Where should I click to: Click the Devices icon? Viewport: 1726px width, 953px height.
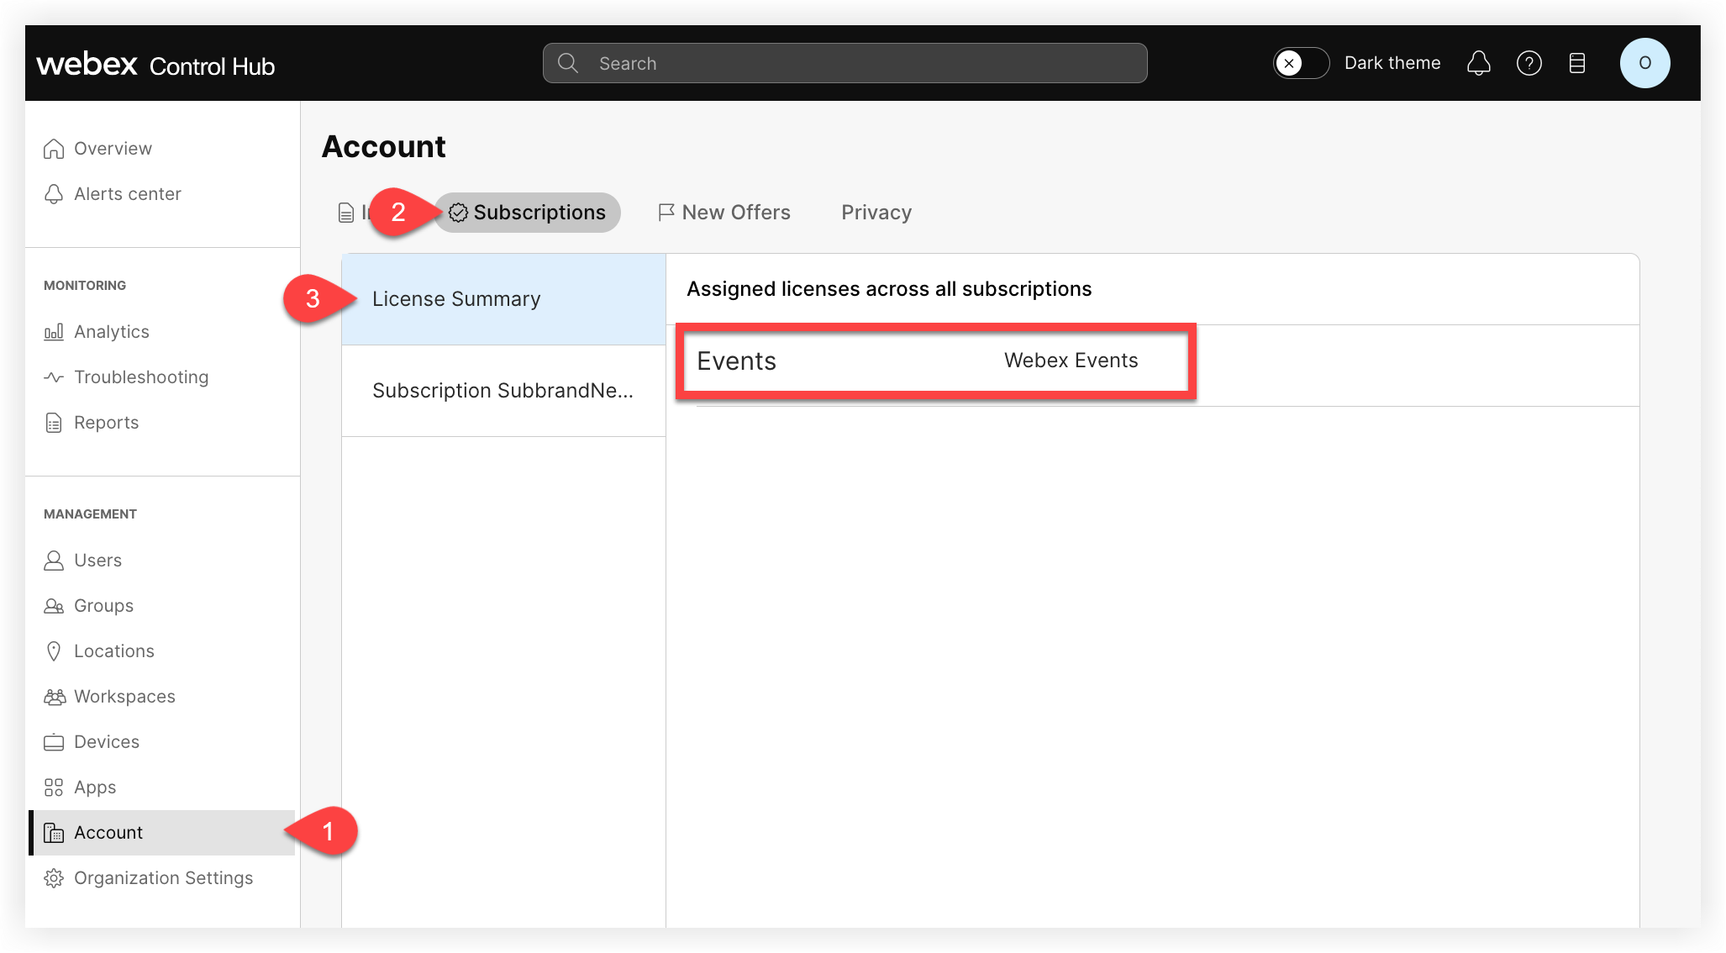[x=54, y=742]
